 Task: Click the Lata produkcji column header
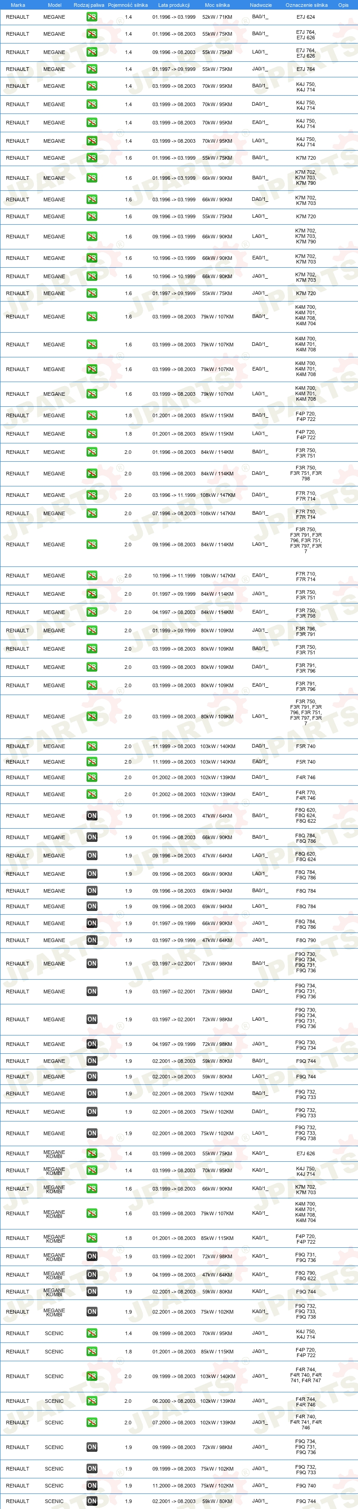click(174, 5)
